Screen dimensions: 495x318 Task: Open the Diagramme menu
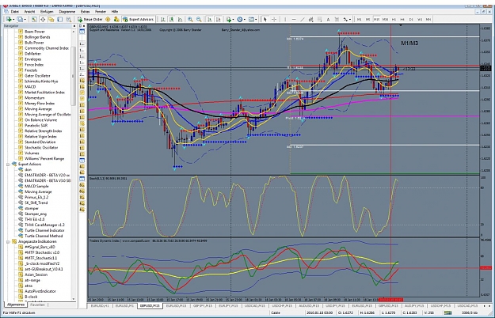coord(67,11)
